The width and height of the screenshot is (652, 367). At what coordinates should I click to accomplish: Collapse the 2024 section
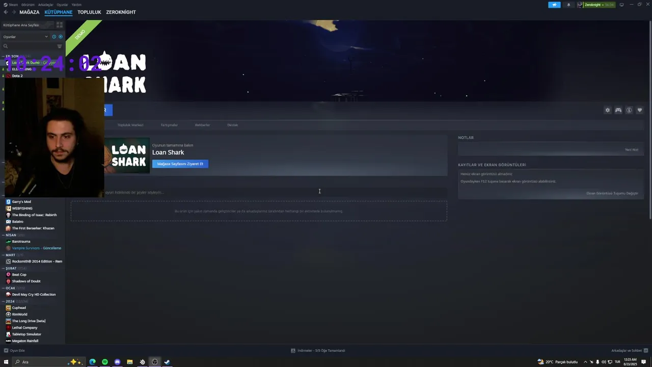[x=4, y=301]
